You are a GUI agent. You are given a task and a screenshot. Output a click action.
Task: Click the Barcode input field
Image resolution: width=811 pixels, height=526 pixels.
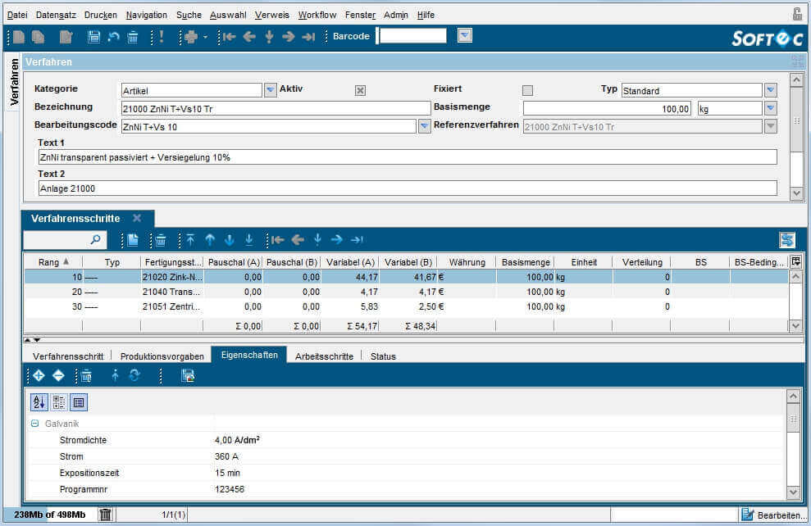point(412,35)
